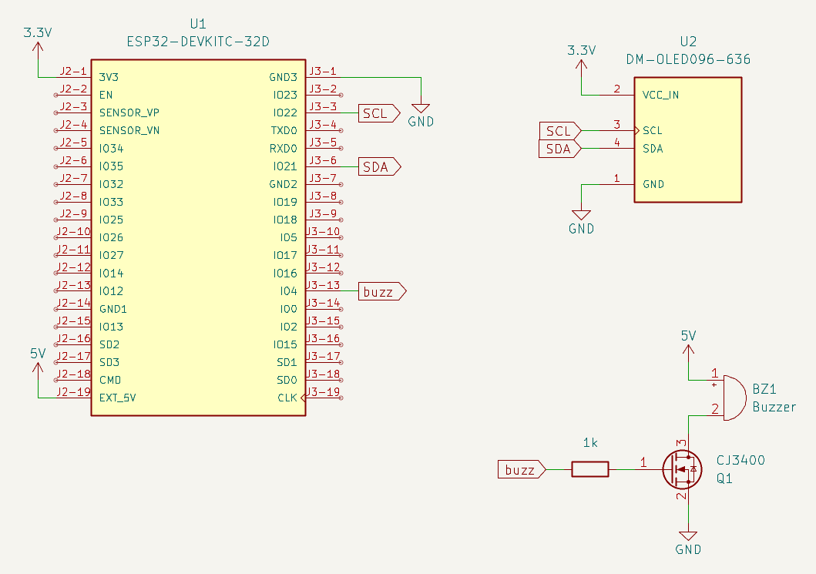Click the IO25 pin name

(x=112, y=220)
